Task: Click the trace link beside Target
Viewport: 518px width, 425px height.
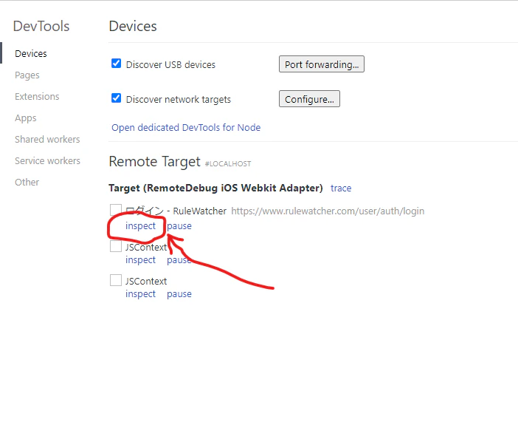Action: (341, 188)
